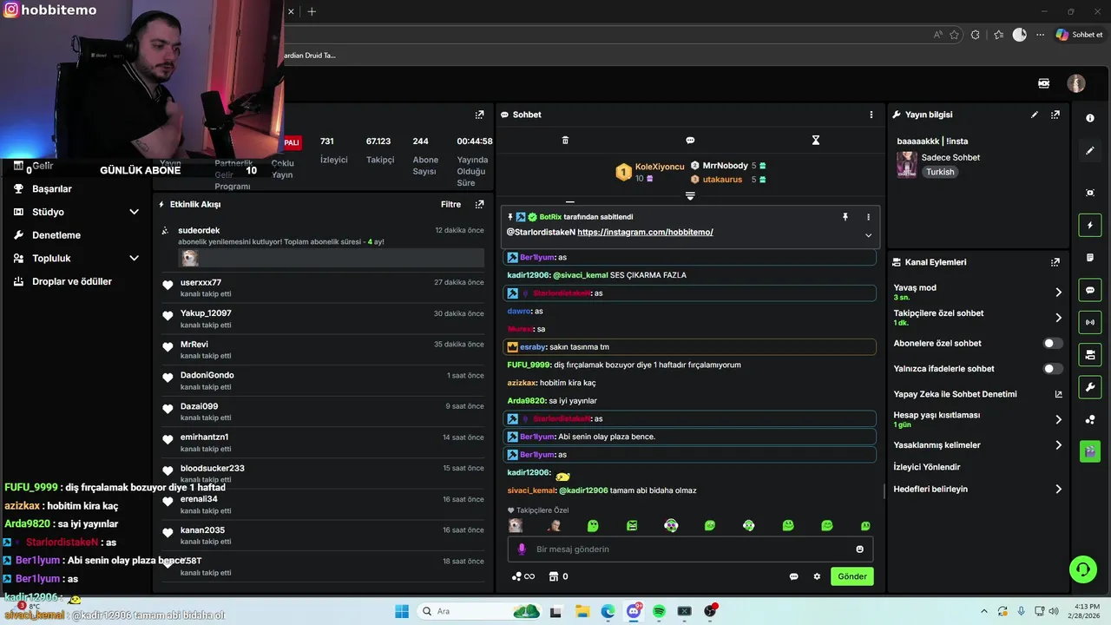The width and height of the screenshot is (1111, 625).
Task: Open Windows Start menu
Action: (402, 611)
